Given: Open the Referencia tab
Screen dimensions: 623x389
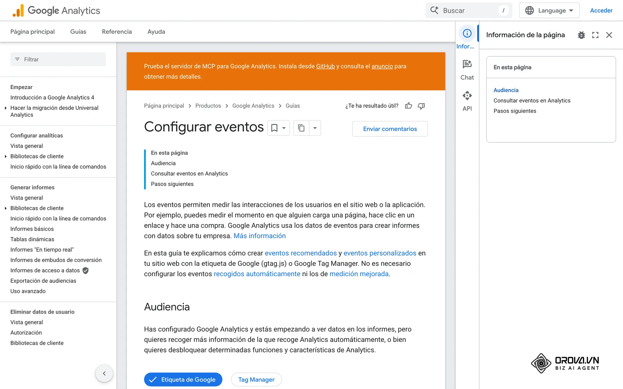Looking at the screenshot, I should [117, 32].
